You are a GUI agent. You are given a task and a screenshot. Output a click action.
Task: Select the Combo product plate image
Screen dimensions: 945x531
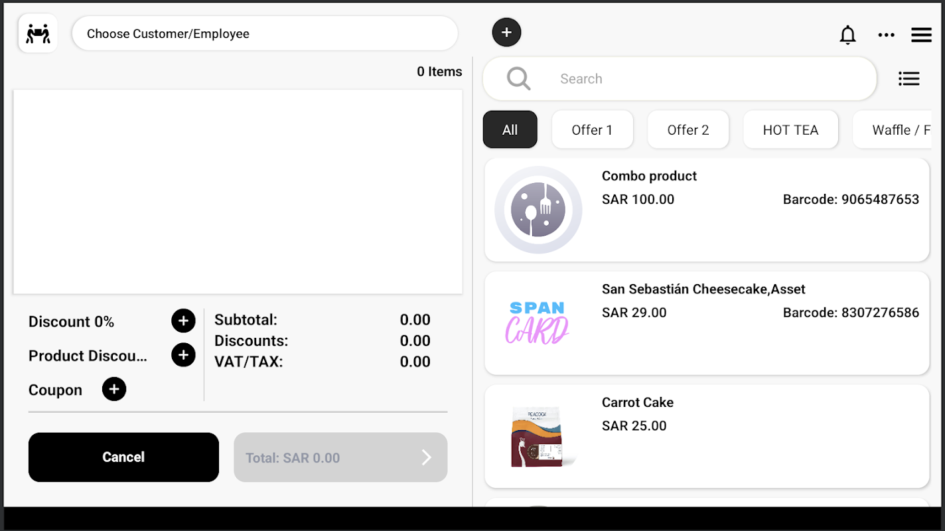coord(538,210)
